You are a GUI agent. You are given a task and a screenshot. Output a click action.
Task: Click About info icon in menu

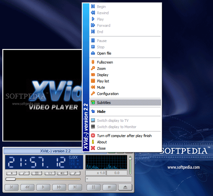(93, 142)
